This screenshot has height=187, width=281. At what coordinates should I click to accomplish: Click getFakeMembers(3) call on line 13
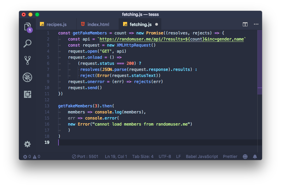tap(79, 106)
